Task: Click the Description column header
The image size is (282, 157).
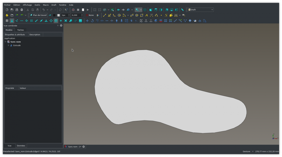Action: pos(35,35)
